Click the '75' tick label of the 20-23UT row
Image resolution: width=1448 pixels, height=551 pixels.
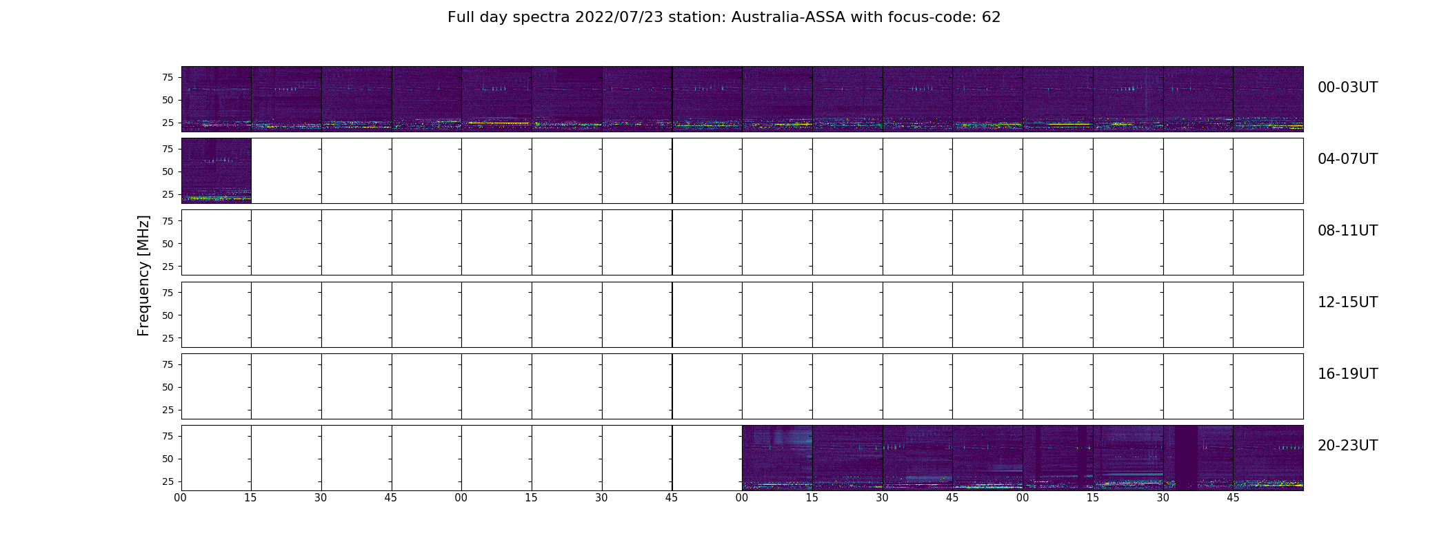(168, 436)
